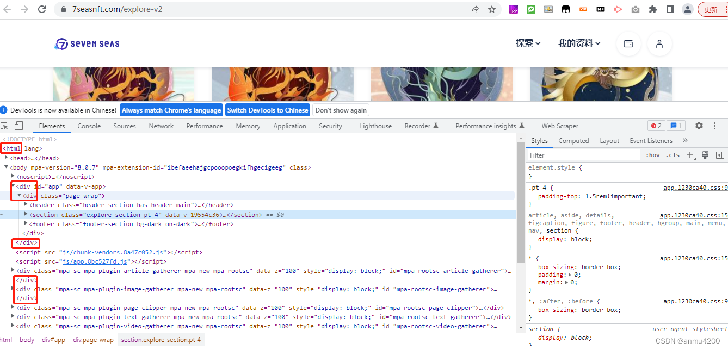
Task: Expand the header-section element node
Action: click(x=26, y=205)
